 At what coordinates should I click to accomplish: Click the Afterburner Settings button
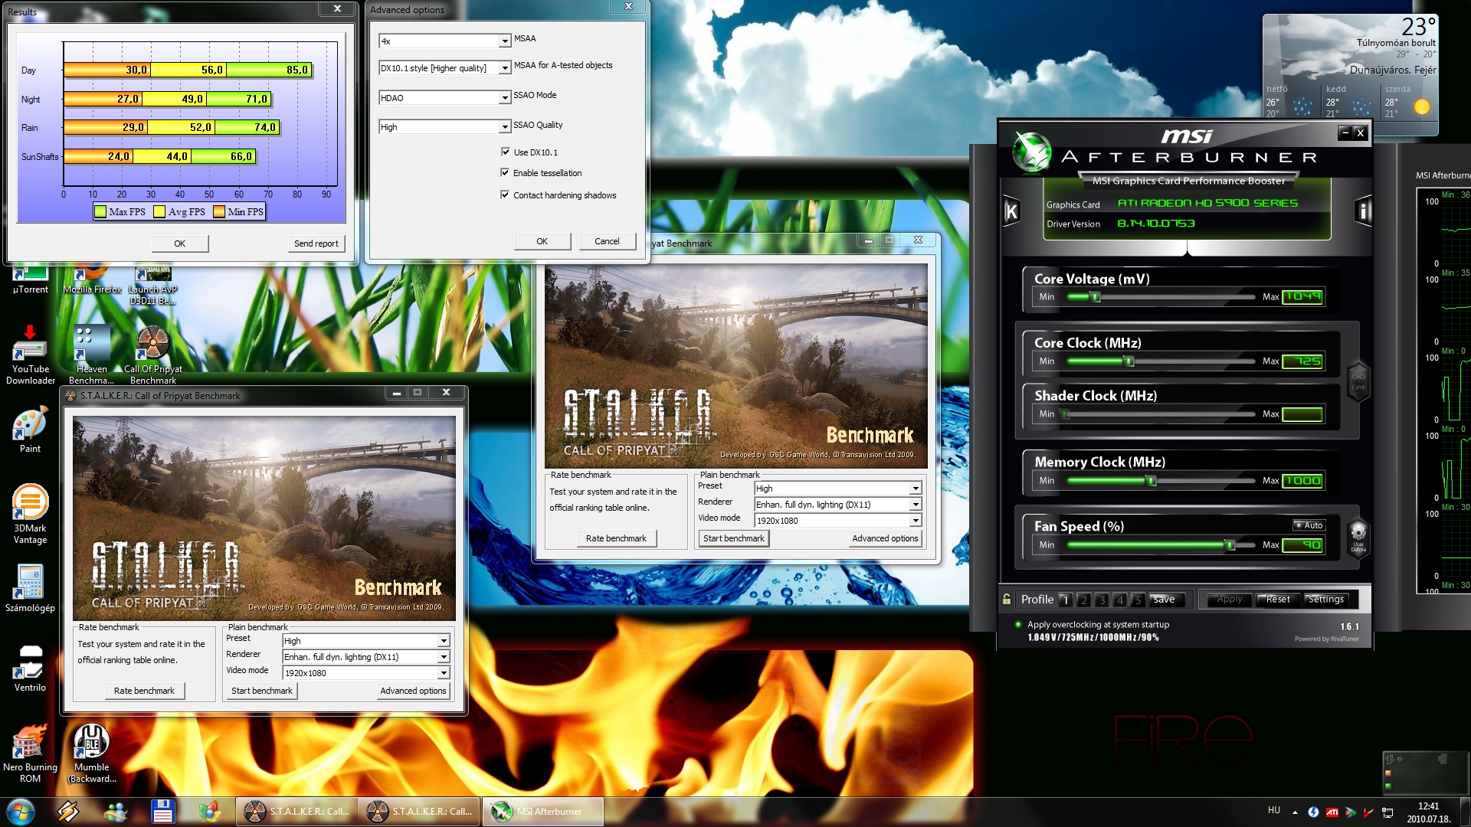[1326, 600]
